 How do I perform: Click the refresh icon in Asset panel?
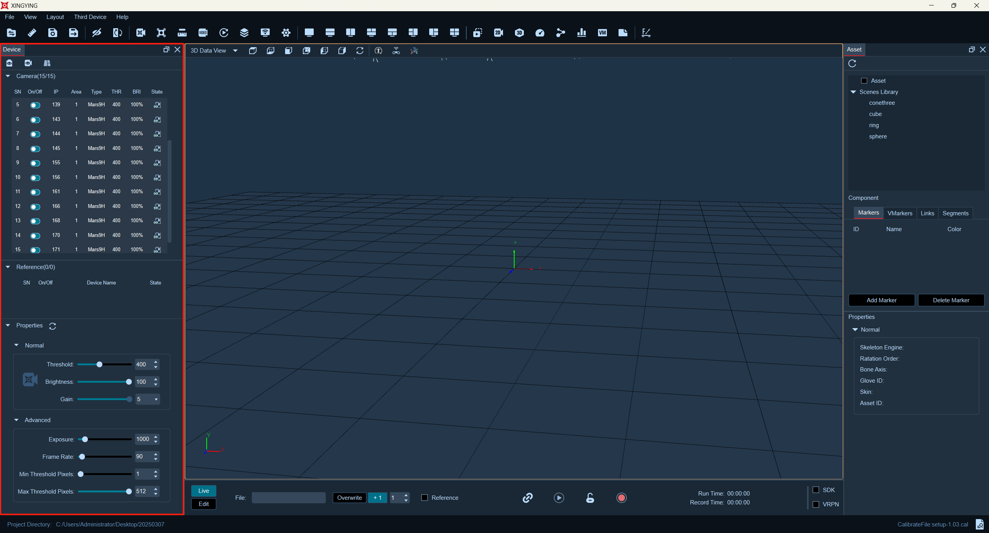(x=852, y=63)
